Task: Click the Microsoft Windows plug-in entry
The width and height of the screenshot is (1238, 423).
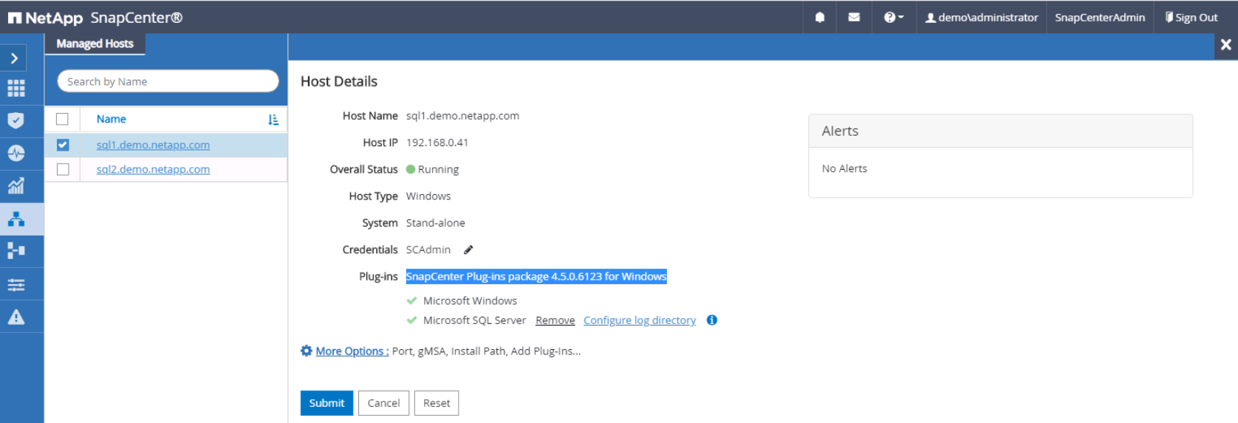Action: point(470,300)
